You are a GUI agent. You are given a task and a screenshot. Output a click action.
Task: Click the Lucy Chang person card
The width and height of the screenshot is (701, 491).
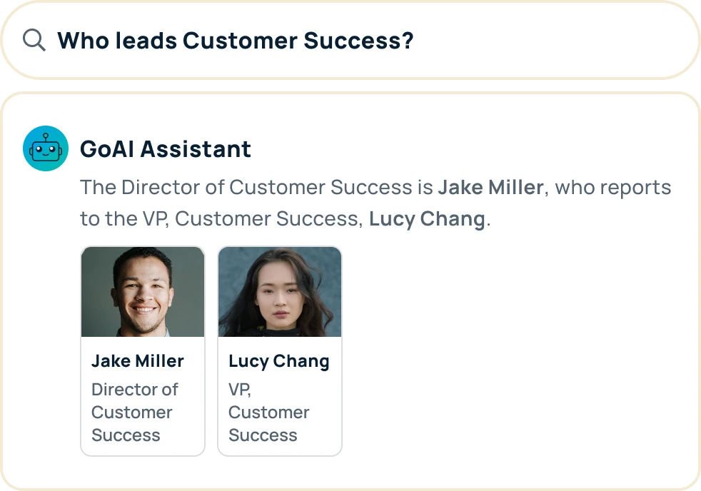pyautogui.click(x=280, y=351)
